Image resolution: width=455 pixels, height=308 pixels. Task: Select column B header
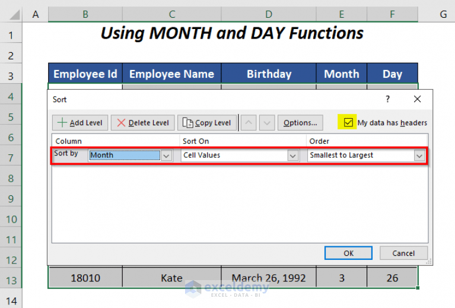tap(85, 14)
